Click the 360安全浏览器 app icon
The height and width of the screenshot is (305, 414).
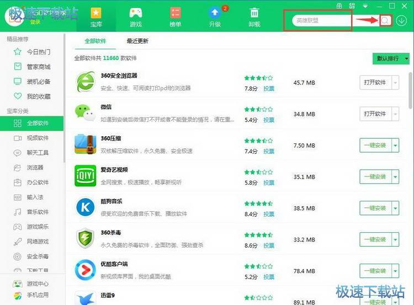pyautogui.click(x=85, y=82)
